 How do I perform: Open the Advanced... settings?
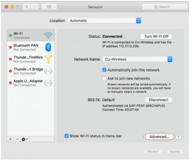point(159,137)
